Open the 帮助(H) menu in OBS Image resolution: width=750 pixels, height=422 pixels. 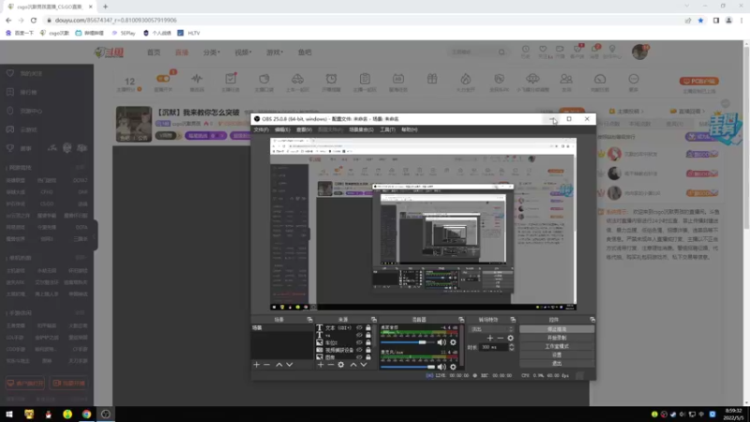click(410, 129)
